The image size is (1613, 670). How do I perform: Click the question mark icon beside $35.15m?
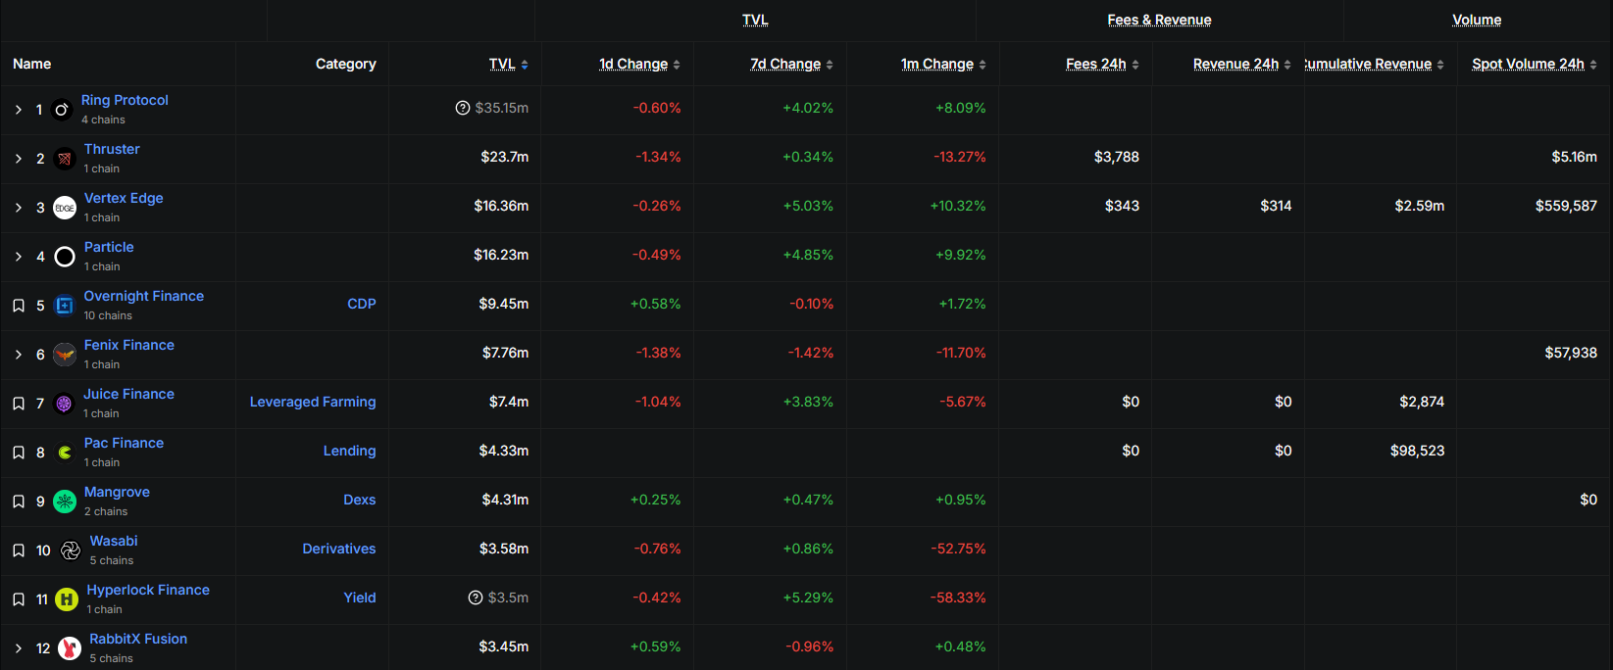tap(463, 108)
